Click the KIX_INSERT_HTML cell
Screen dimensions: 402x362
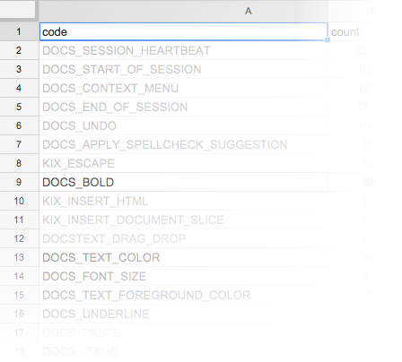tap(184, 201)
